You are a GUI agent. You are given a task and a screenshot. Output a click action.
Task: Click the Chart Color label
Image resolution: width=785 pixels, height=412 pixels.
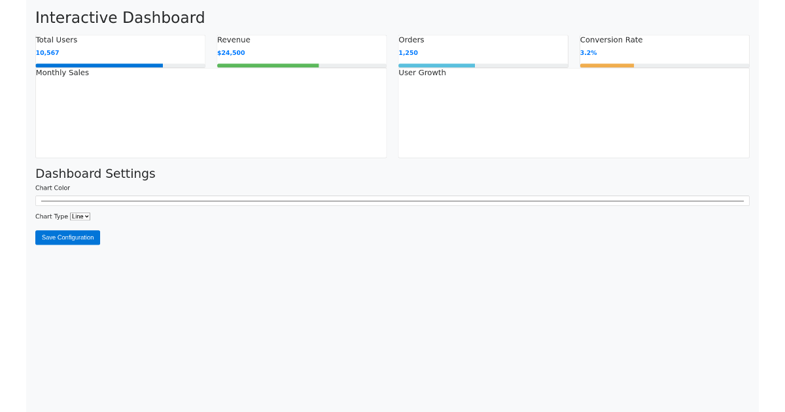pos(52,188)
